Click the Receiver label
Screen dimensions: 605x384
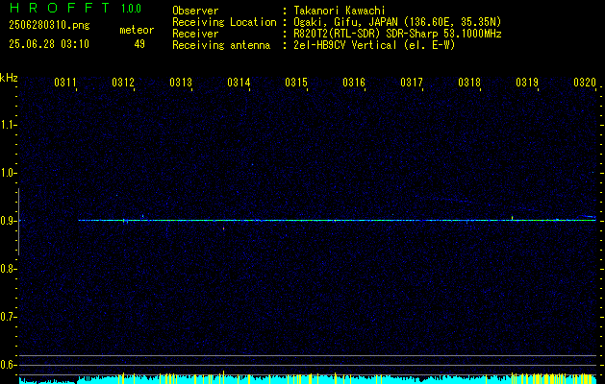pos(195,34)
